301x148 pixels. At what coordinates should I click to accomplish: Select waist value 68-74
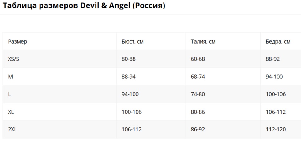click(198, 77)
